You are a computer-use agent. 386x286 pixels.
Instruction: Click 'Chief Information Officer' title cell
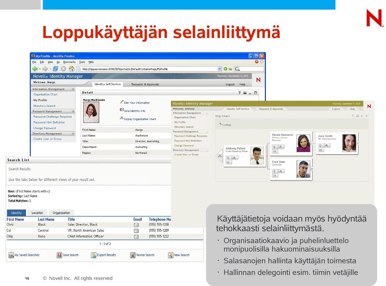(85, 236)
